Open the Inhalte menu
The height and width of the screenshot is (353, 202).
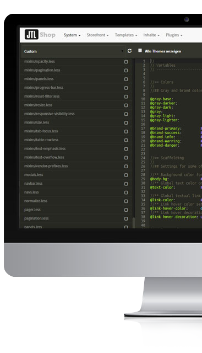pyautogui.click(x=151, y=35)
